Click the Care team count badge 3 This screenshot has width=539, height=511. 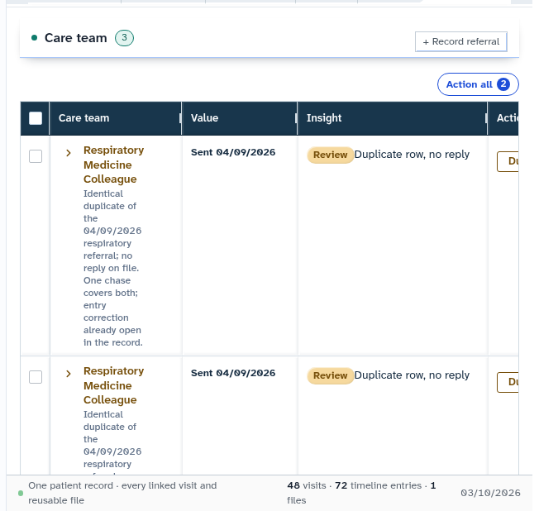[x=124, y=38]
